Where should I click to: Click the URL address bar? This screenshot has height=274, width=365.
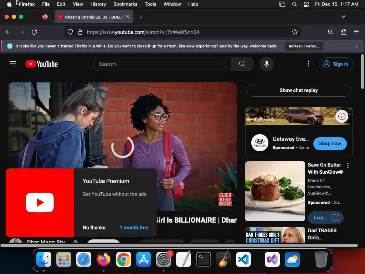182,32
